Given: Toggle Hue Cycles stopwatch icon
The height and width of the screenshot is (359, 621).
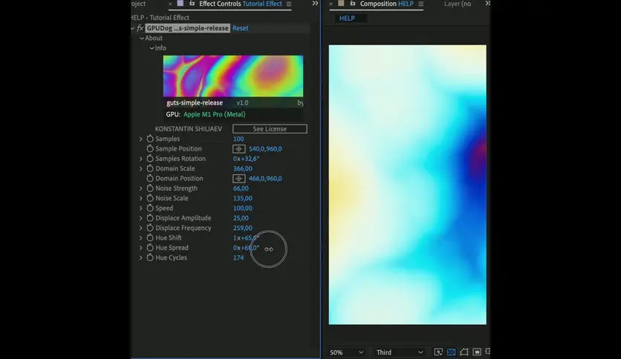Looking at the screenshot, I should pyautogui.click(x=150, y=257).
